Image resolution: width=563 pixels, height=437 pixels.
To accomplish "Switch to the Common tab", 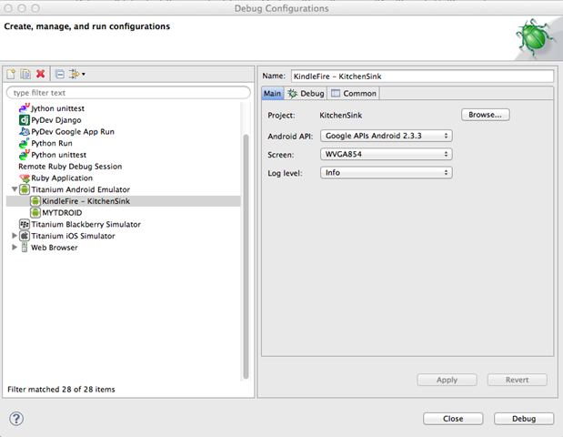I will coord(354,94).
